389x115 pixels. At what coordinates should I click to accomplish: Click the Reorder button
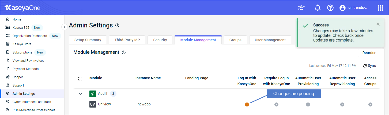tap(369, 53)
